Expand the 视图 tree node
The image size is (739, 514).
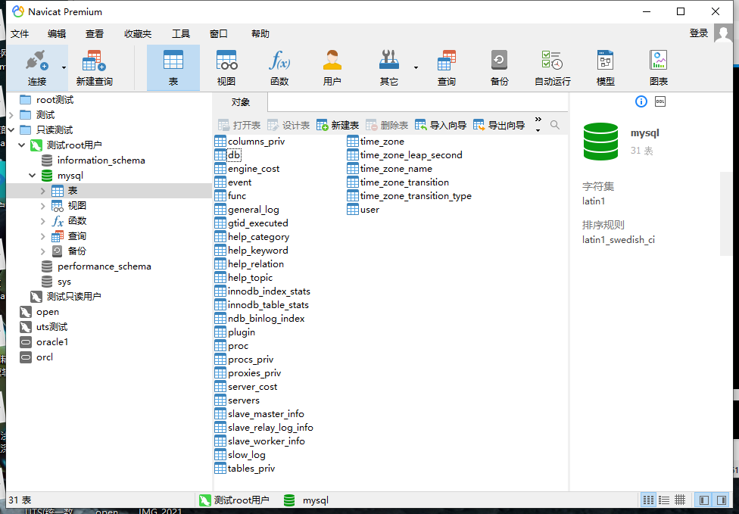click(43, 206)
